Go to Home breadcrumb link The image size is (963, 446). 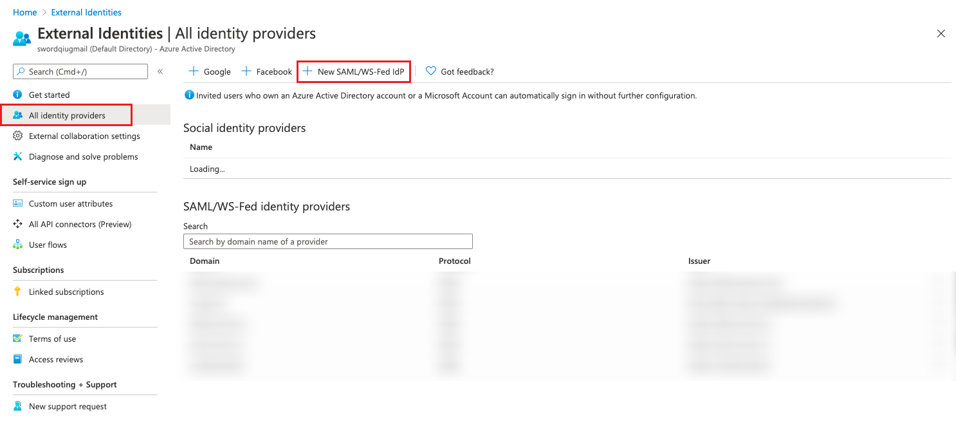[24, 12]
